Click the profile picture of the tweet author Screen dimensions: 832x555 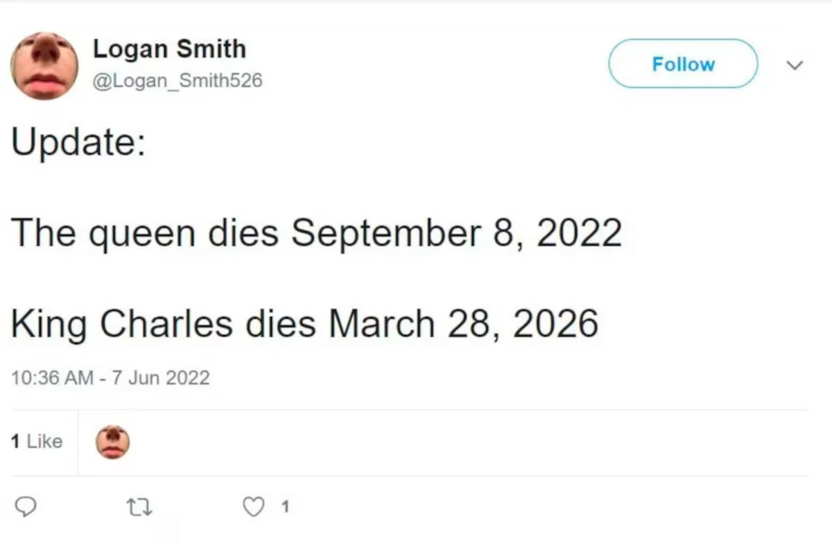coord(44,65)
